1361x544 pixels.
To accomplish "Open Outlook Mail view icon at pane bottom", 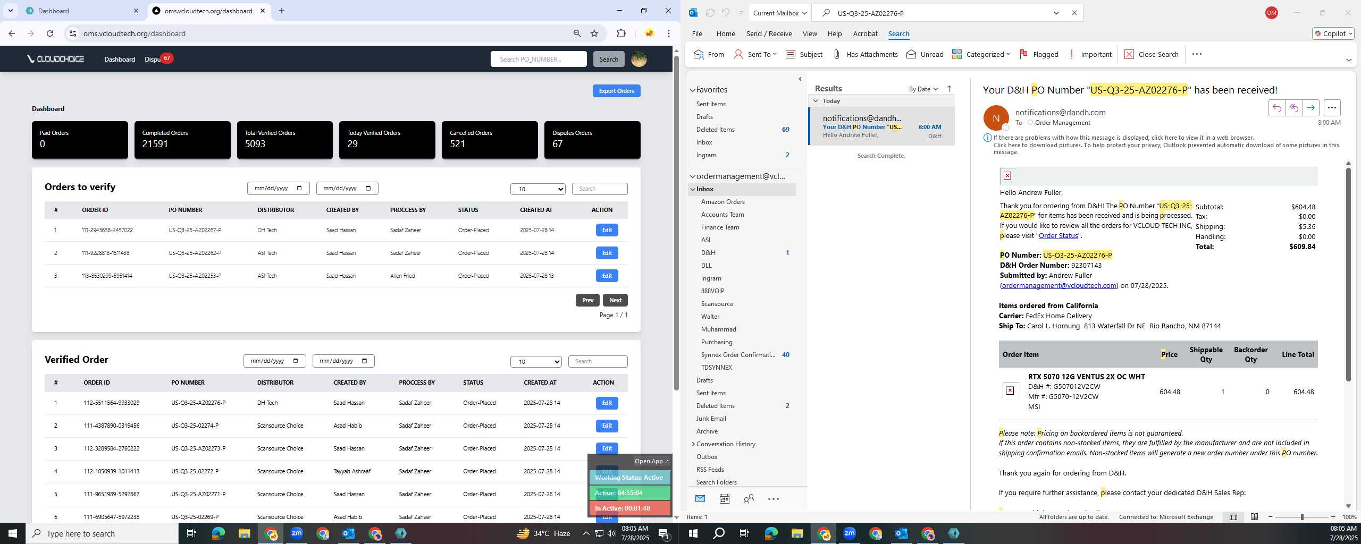I will 700,499.
